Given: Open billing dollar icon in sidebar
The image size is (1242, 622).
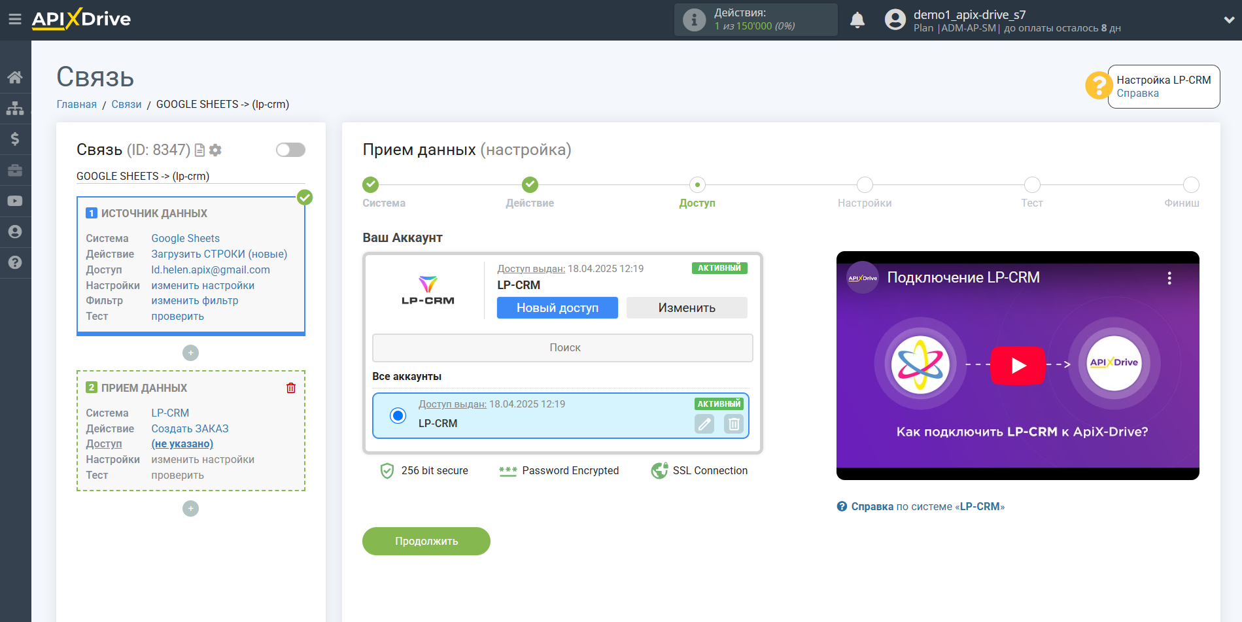Looking at the screenshot, I should pyautogui.click(x=15, y=139).
